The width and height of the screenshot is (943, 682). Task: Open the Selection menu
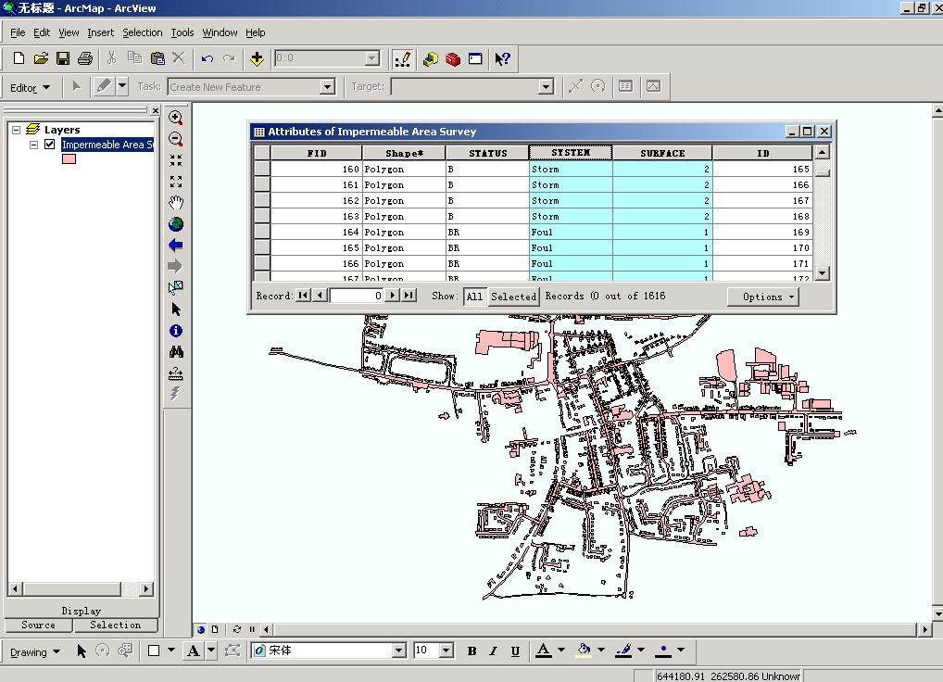tap(142, 32)
